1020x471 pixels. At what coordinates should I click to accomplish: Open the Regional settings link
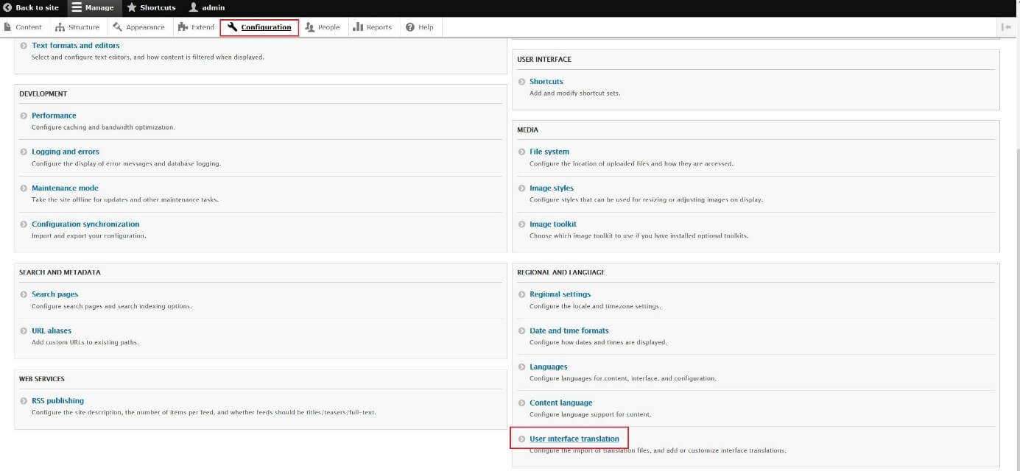(560, 294)
